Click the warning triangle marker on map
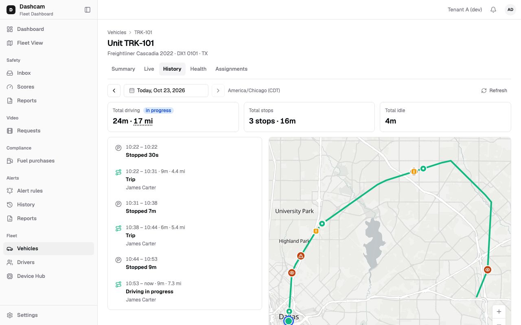This screenshot has height=325, width=521. point(301,256)
